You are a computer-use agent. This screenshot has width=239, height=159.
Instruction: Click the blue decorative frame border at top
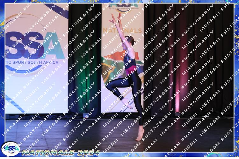coord(119,2)
